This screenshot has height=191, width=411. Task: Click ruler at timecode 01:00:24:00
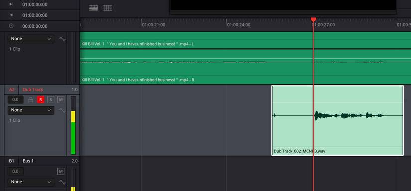tap(239, 25)
